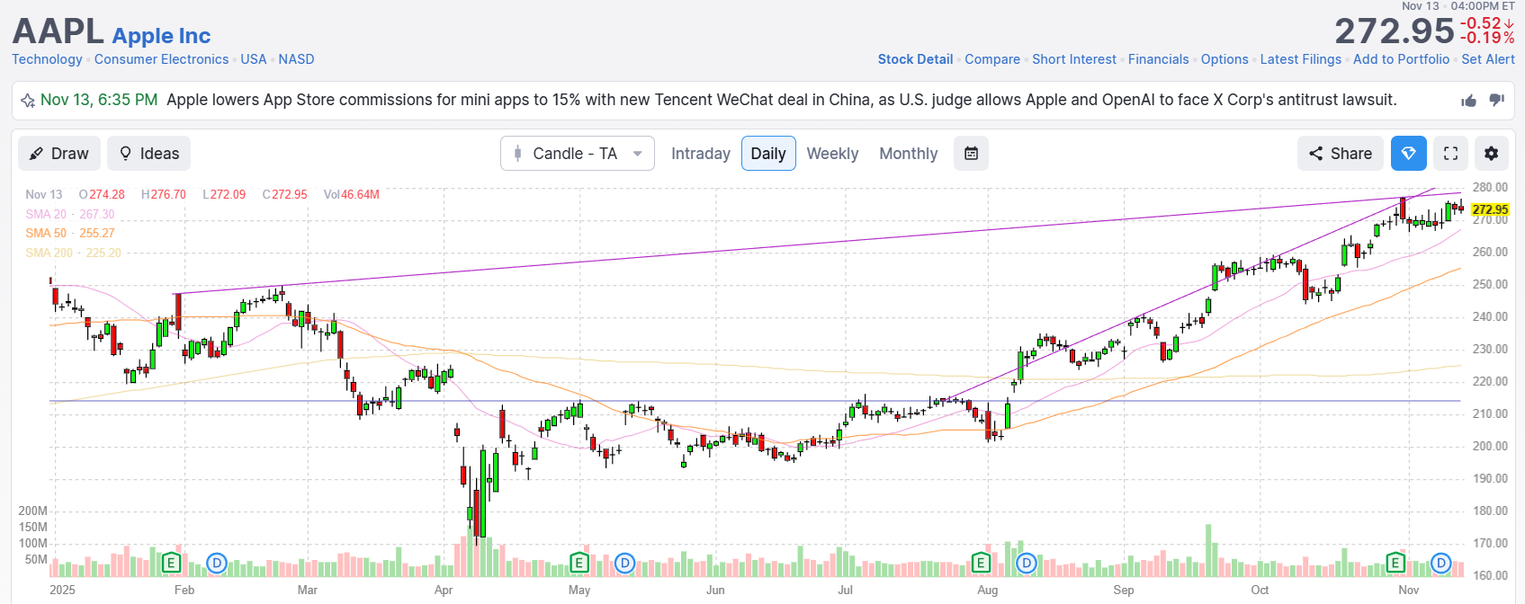Click the blue diamond premium button
Image resolution: width=1525 pixels, height=604 pixels.
1409,154
